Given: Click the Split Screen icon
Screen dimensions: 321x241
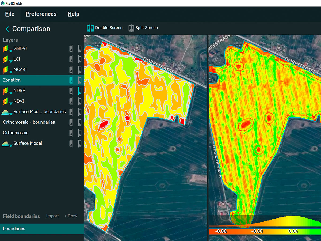Looking at the screenshot, I should coord(131,28).
